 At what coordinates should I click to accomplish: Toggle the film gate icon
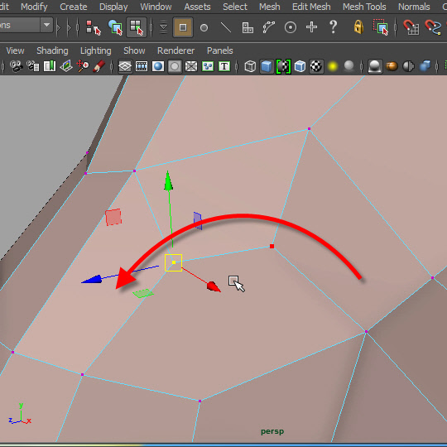(x=142, y=67)
